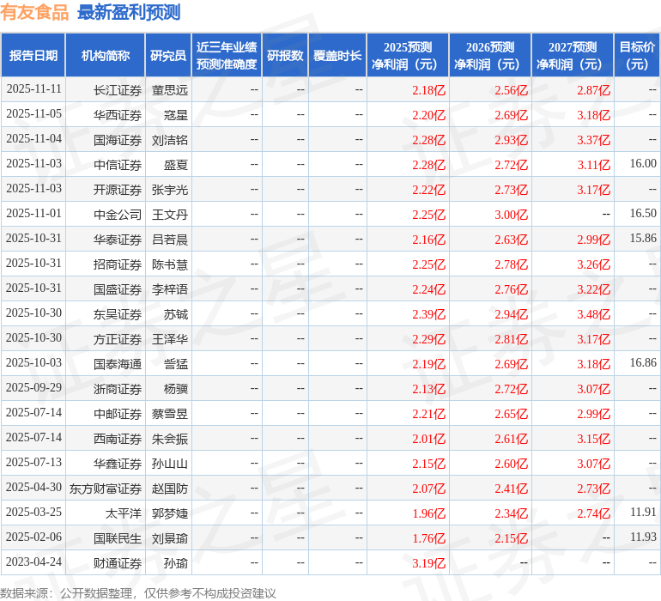Image resolution: width=661 pixels, height=601 pixels.
Task: Click the 近三年业绩预测准确度 column header
Action: (227, 56)
